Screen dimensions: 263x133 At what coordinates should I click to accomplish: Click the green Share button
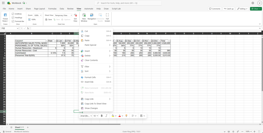point(256,9)
